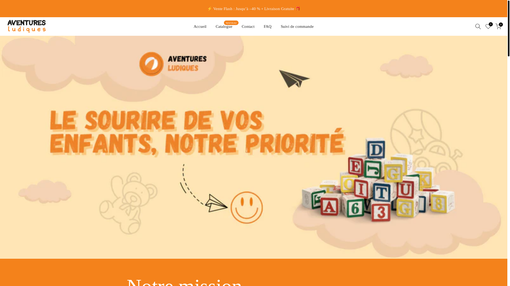Image resolution: width=510 pixels, height=286 pixels.
Task: Click the dark paper plane graphic
Action: coord(294,79)
